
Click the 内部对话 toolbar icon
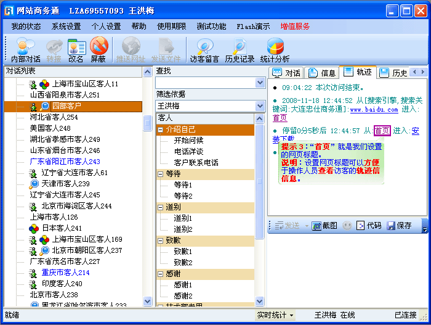point(25,49)
